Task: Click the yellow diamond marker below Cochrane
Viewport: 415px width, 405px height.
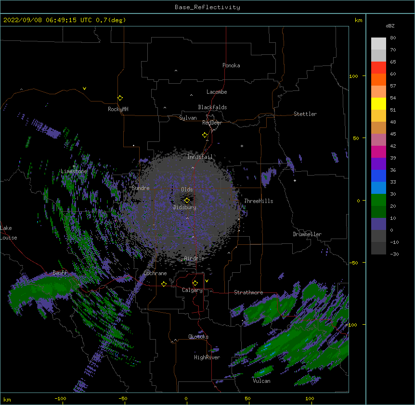Action: 164,284
